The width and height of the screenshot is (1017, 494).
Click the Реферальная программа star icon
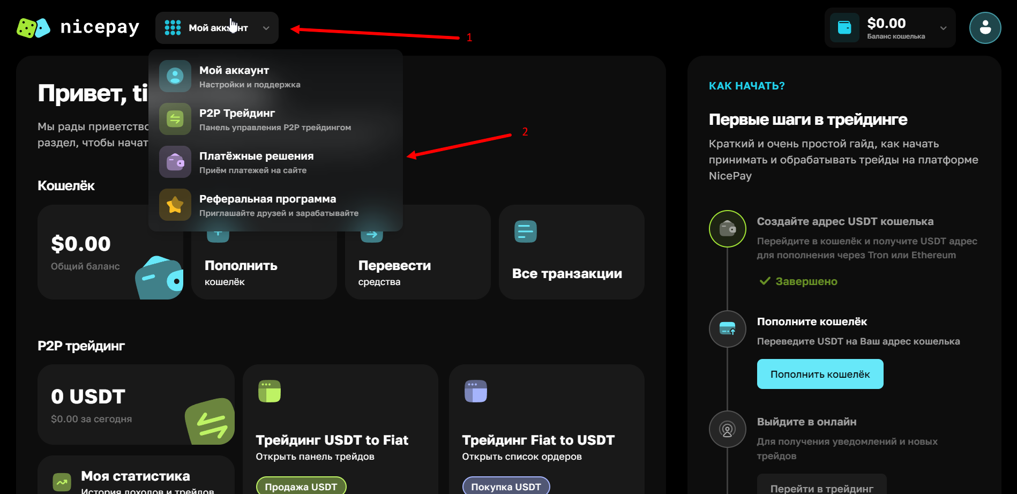tap(175, 205)
